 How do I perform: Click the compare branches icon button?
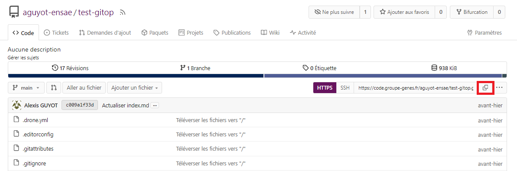[54, 88]
